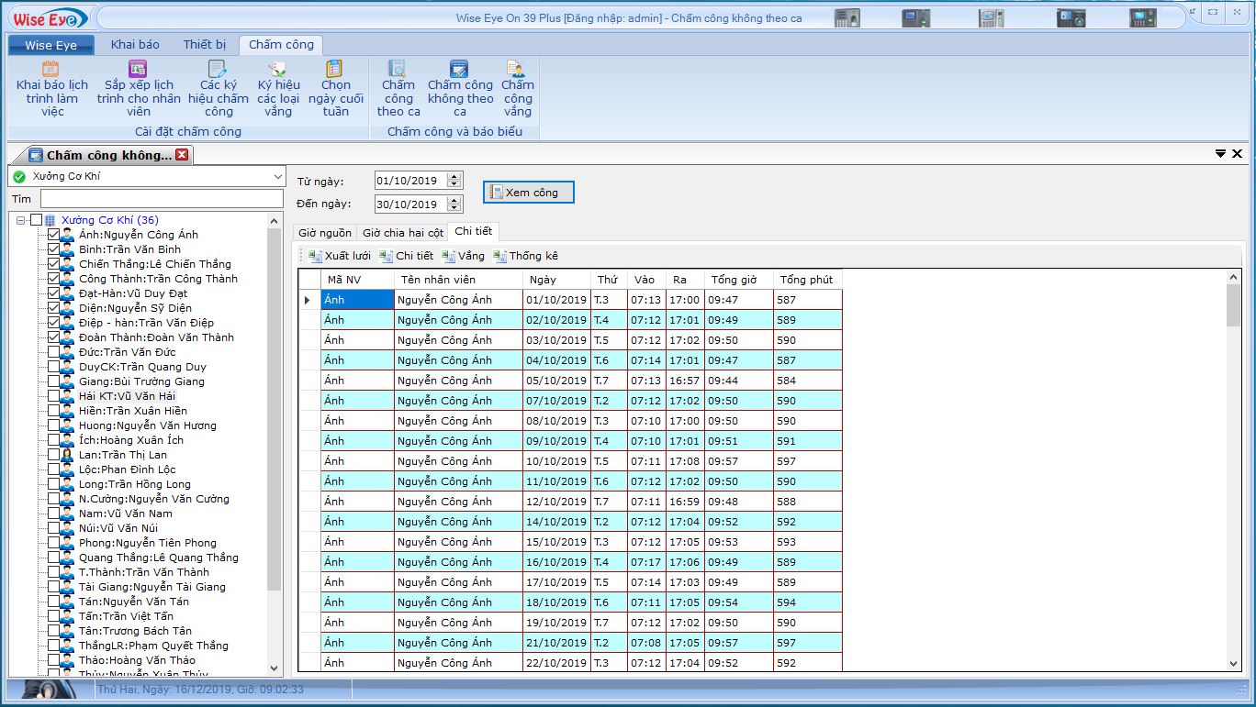The width and height of the screenshot is (1256, 707).
Task: Collapse the Xưởng Cơ Khí (36) tree node
Action: [x=21, y=220]
